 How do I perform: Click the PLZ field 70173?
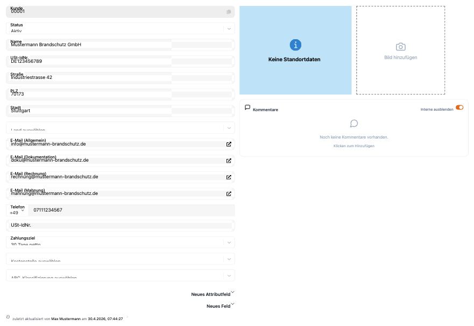click(121, 95)
